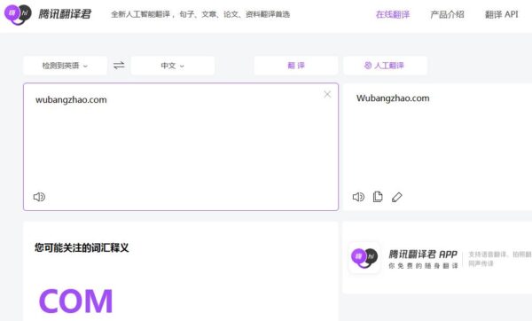Open the 检测到英语 source language dropdown

pyautogui.click(x=65, y=66)
